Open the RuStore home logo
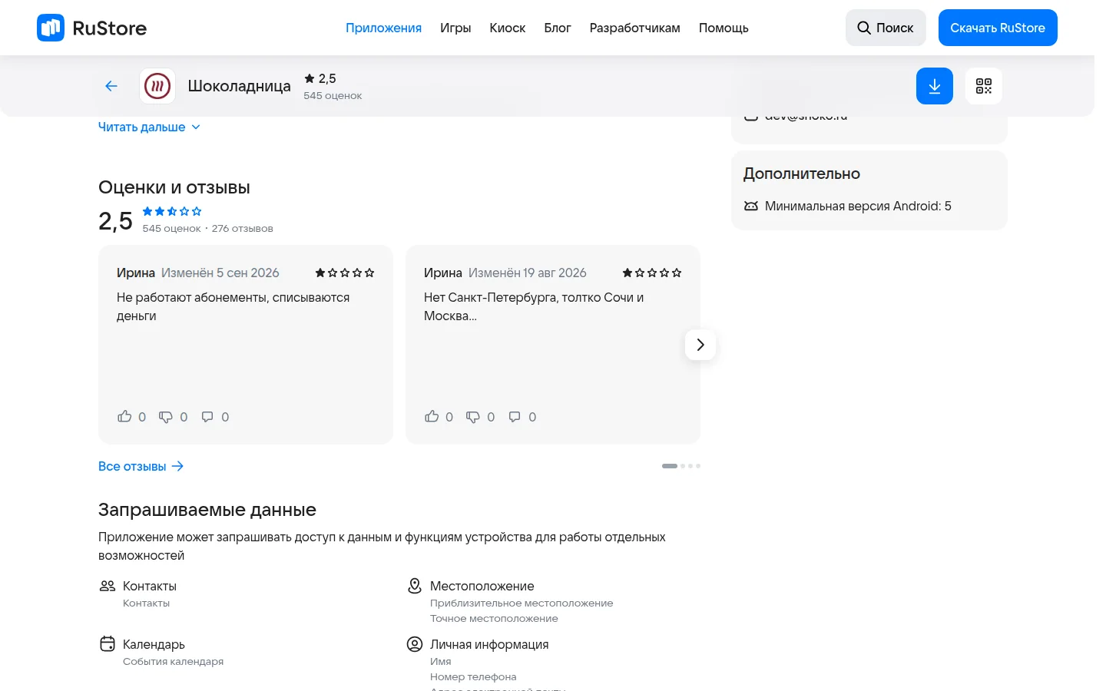1106x691 pixels. (92, 28)
